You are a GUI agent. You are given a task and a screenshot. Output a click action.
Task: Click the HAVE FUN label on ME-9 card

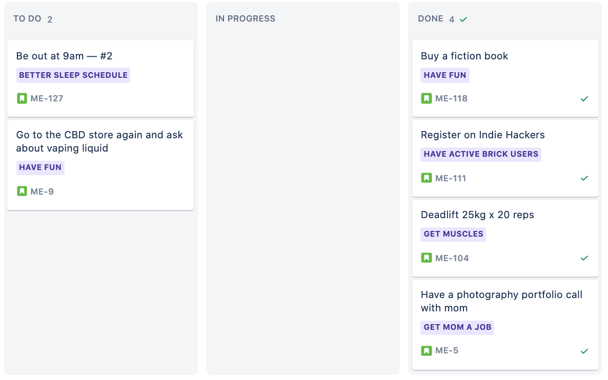pyautogui.click(x=40, y=168)
